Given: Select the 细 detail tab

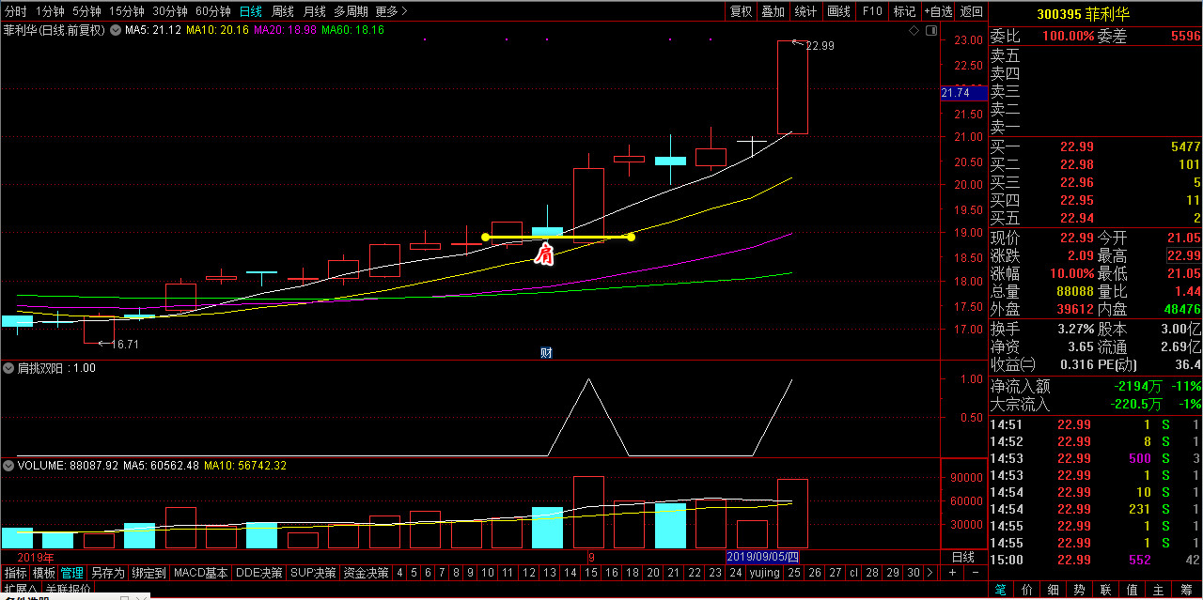Looking at the screenshot, I should pos(1054,590).
